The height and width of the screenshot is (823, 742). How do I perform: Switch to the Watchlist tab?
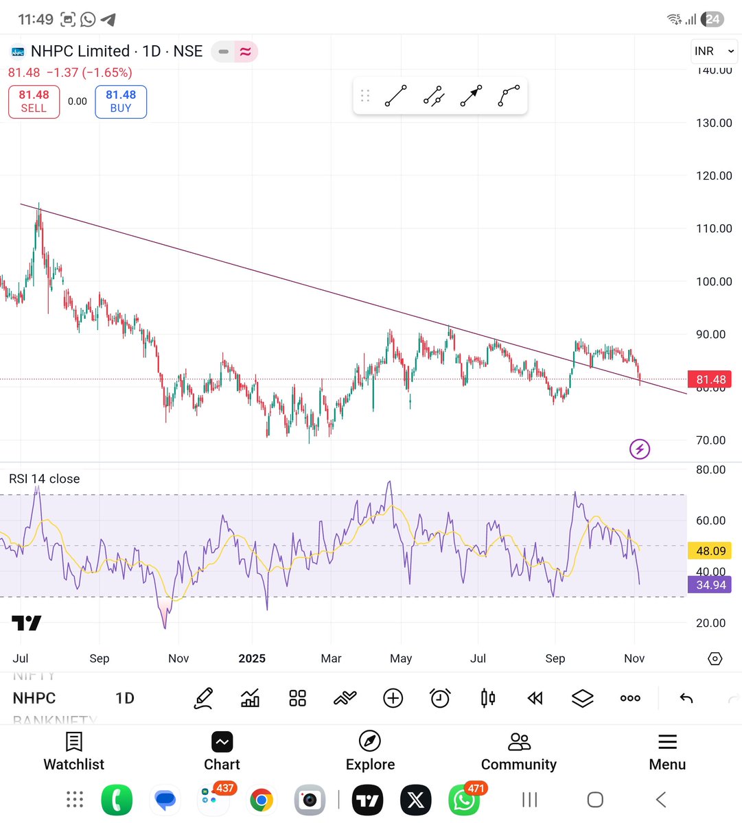click(74, 752)
